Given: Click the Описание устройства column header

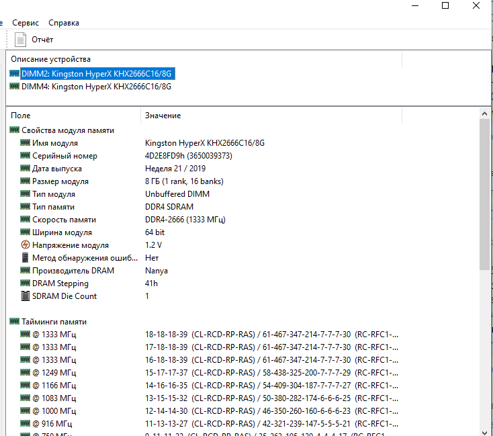Looking at the screenshot, I should click(x=50, y=59).
